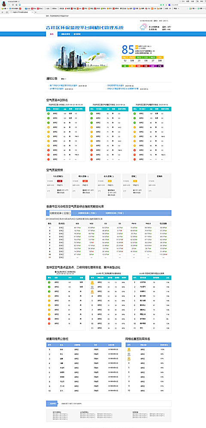
Task: Click the rainy cloud weather icon
Action: [143, 27]
